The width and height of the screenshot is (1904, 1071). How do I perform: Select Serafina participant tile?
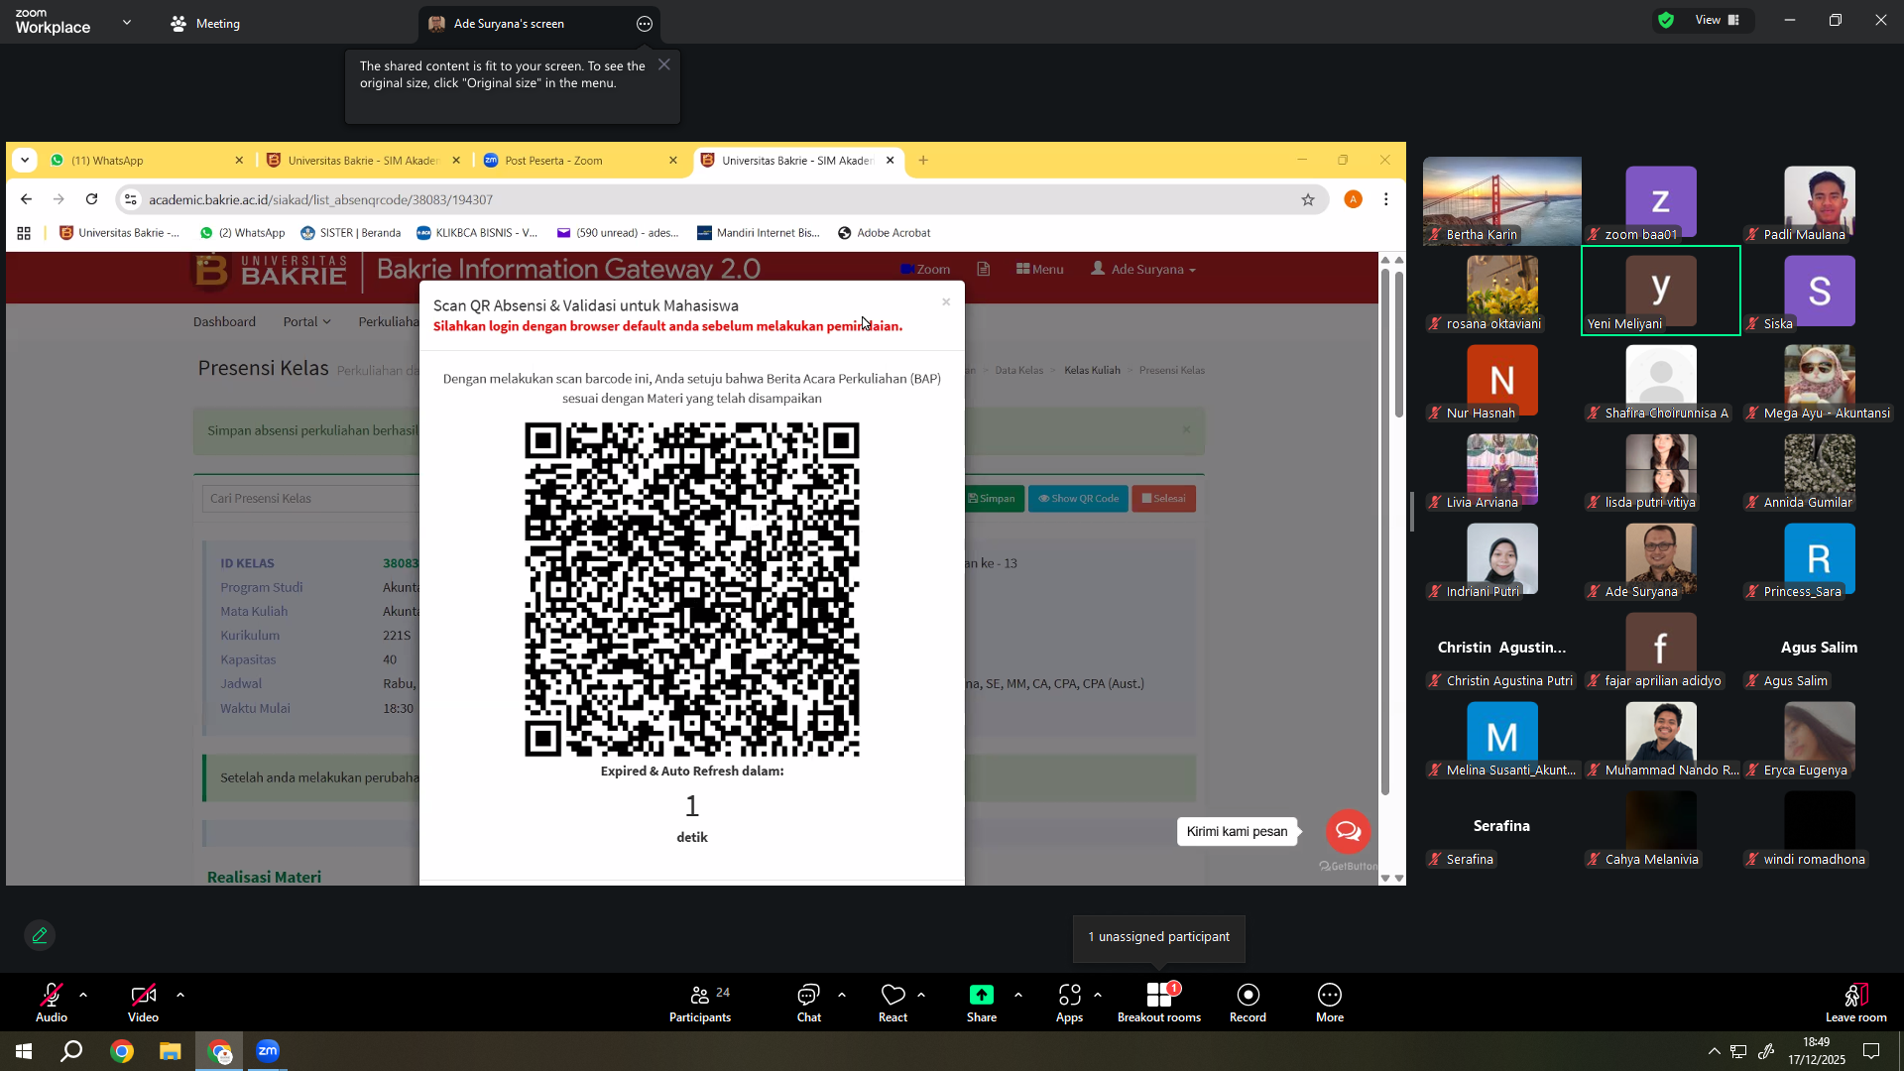(1502, 826)
